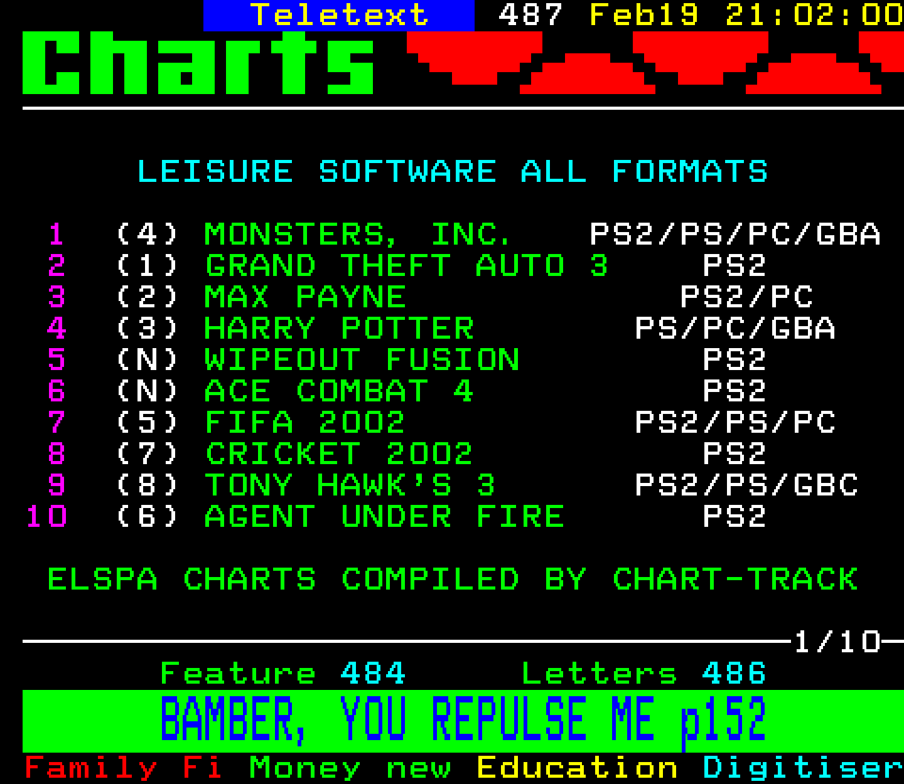Click PS2 format for Cricket 2002
Screen dimensions: 904x784
734,454
